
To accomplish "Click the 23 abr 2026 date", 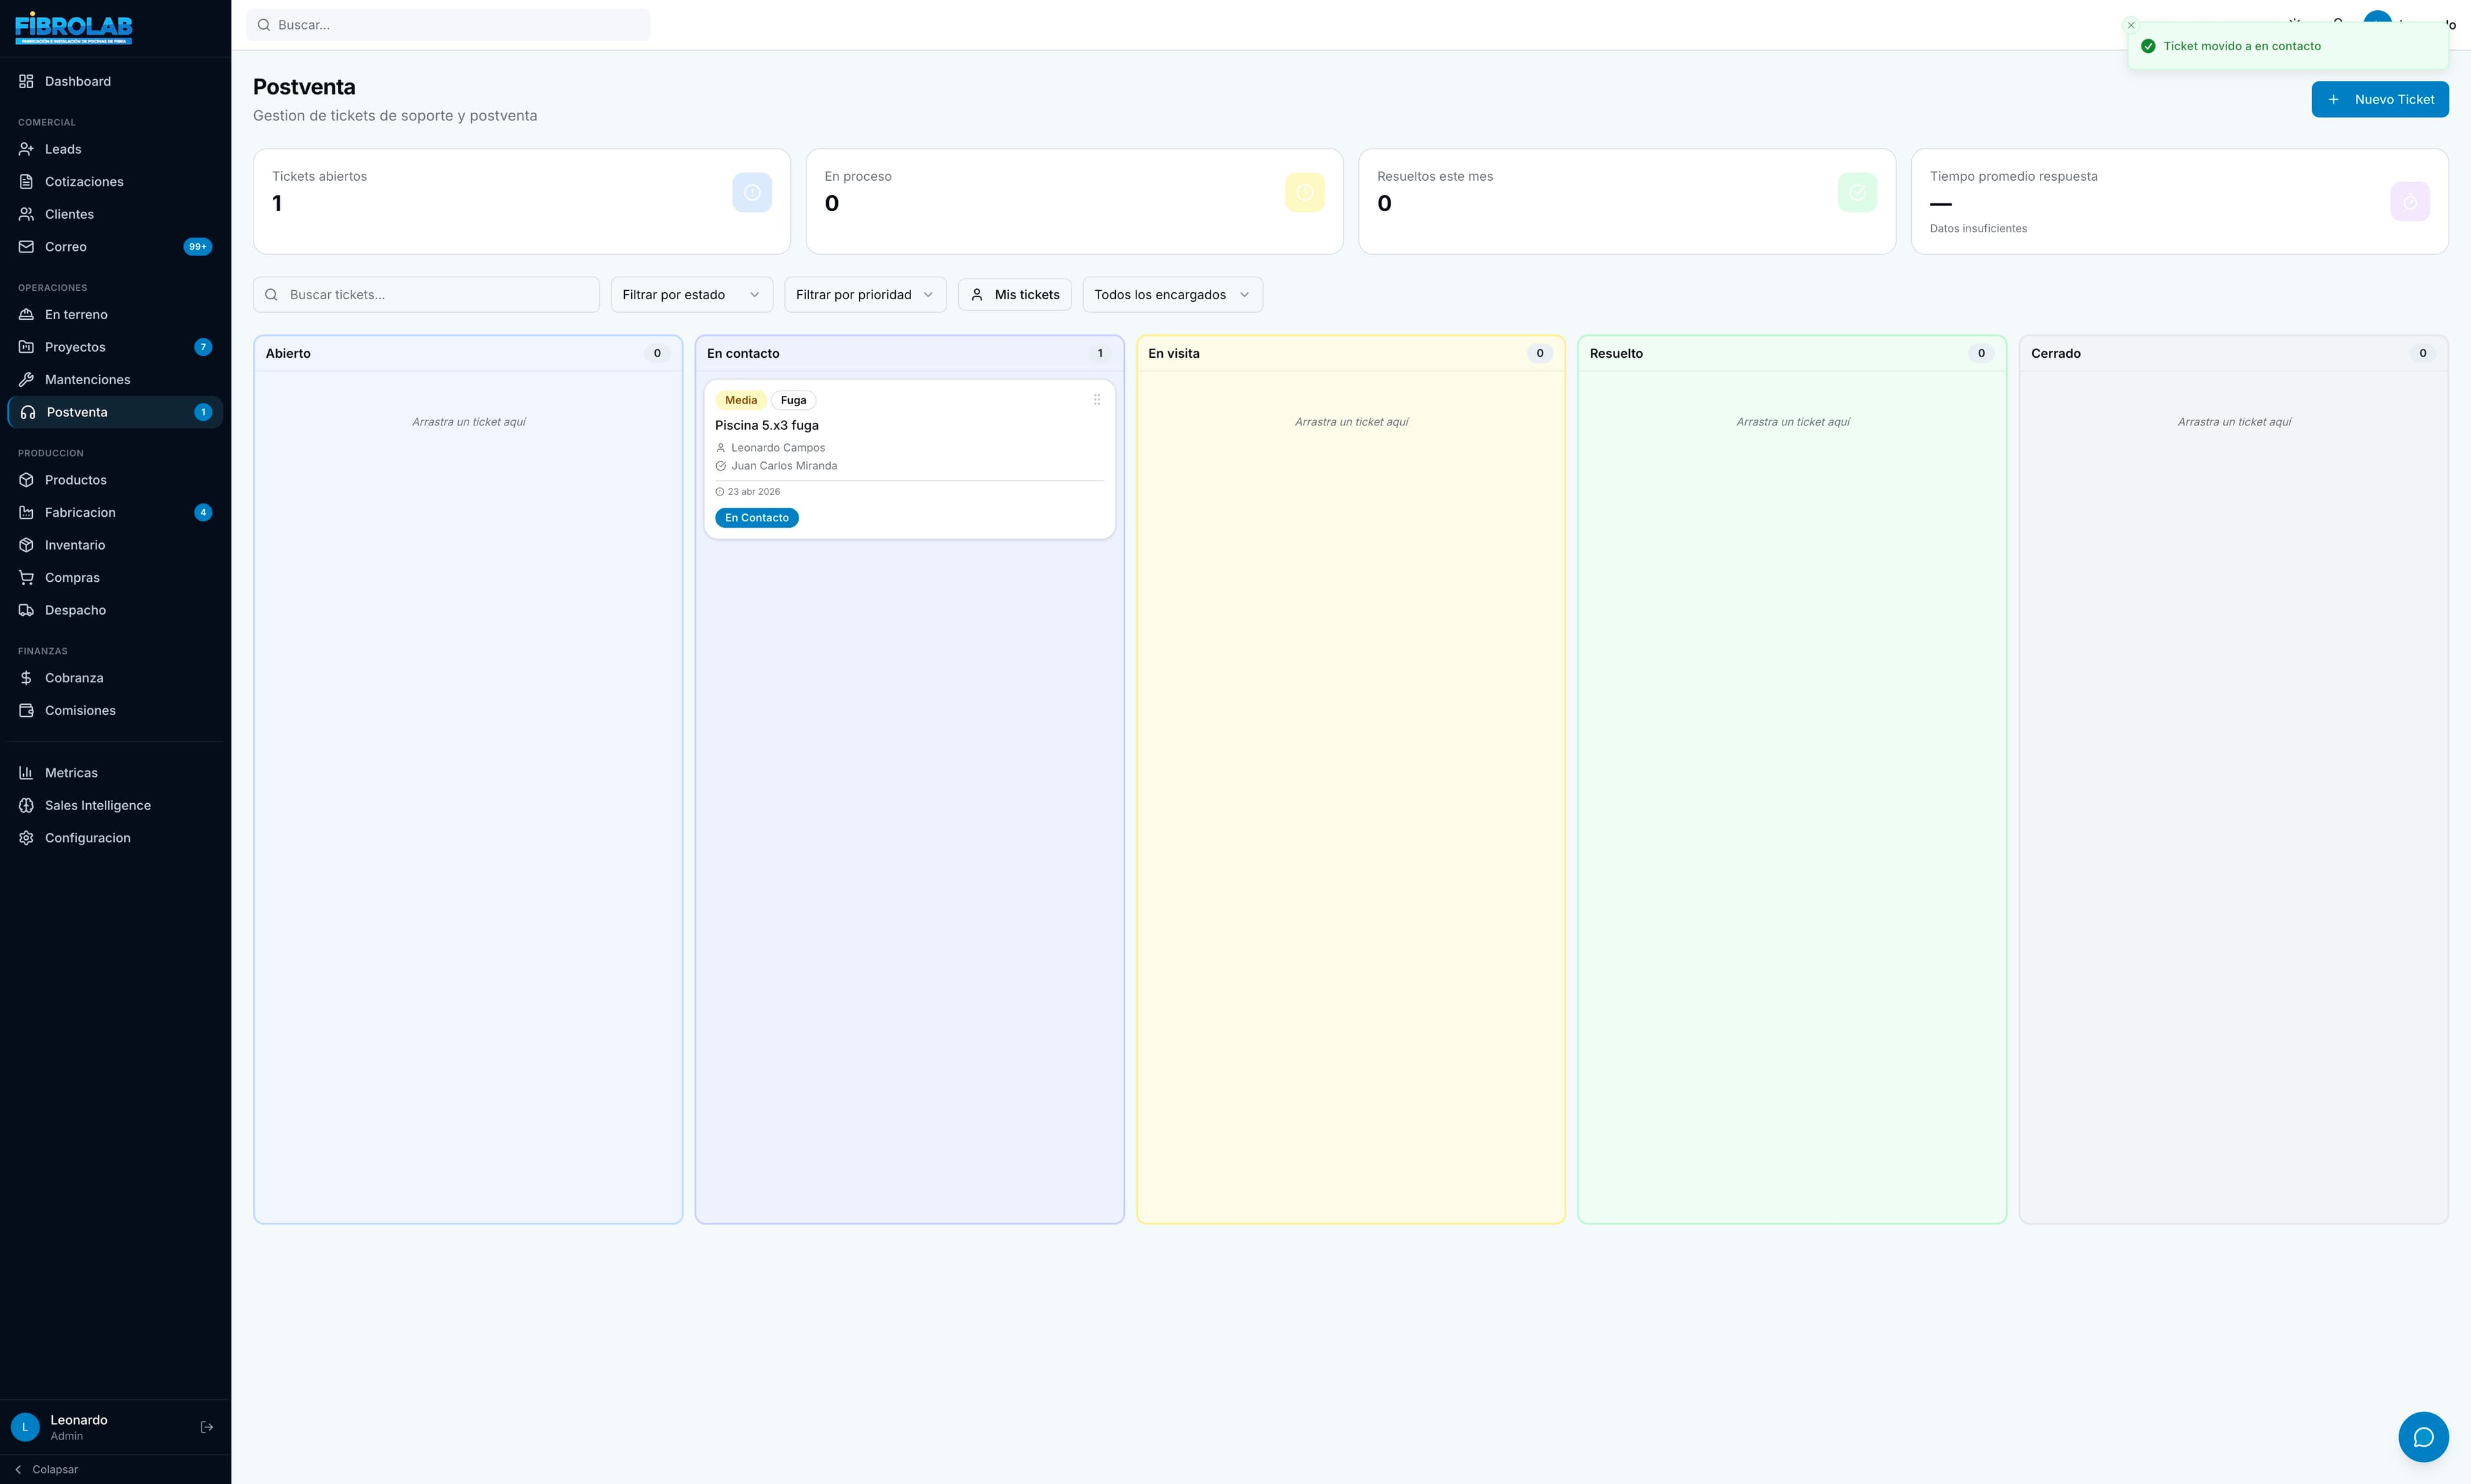I will [753, 492].
